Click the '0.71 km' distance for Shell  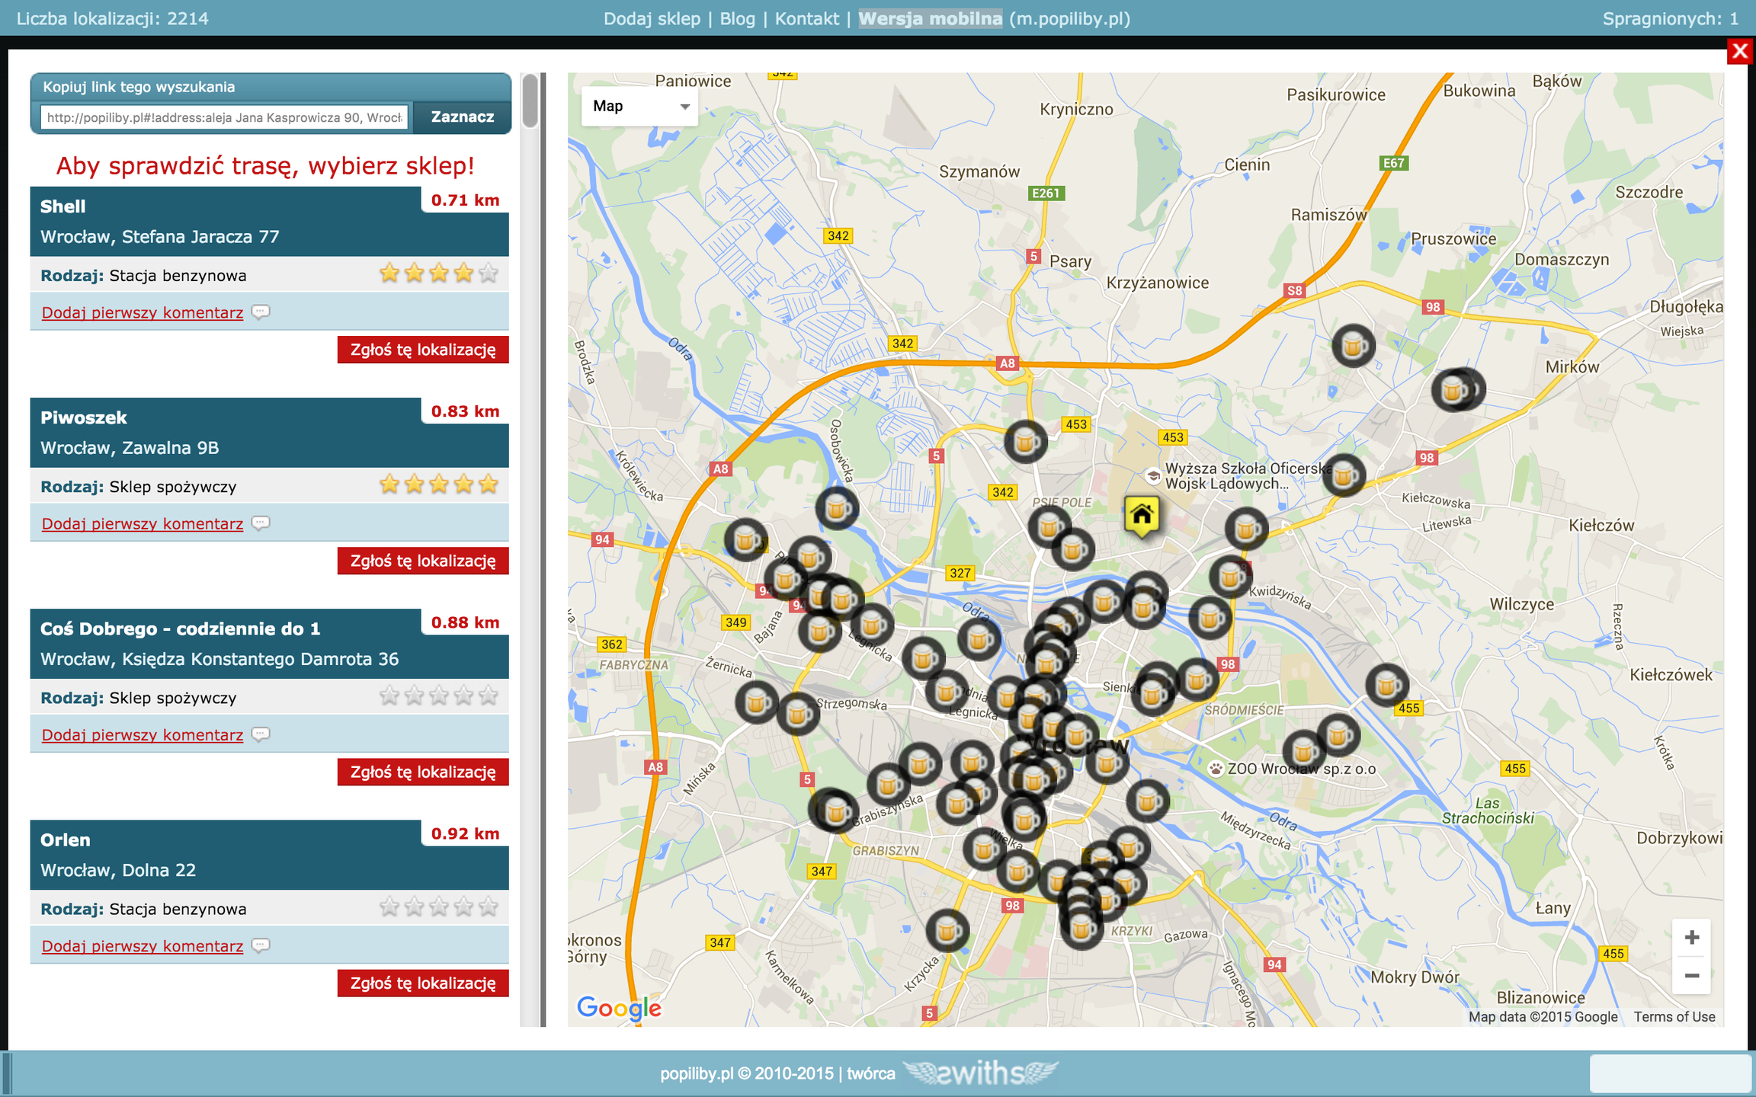(x=465, y=200)
